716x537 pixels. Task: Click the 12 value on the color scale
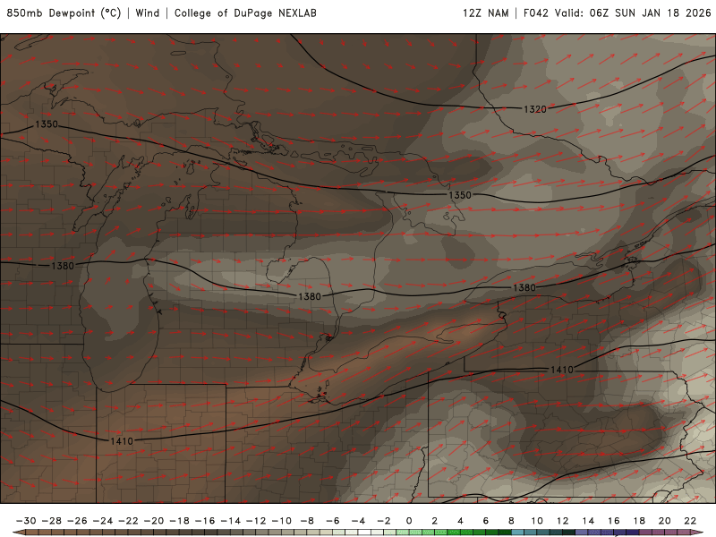click(x=563, y=521)
